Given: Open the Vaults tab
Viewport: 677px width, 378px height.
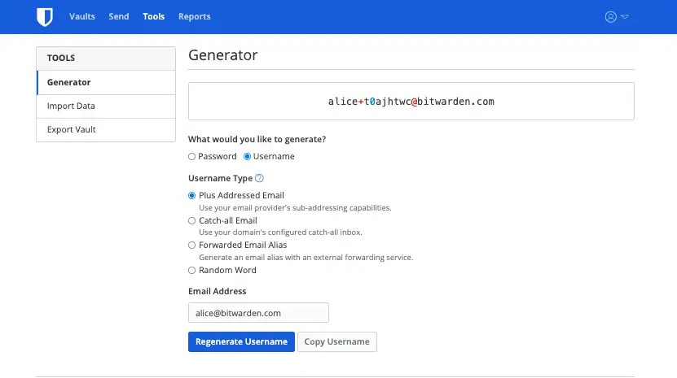Looking at the screenshot, I should pyautogui.click(x=82, y=16).
